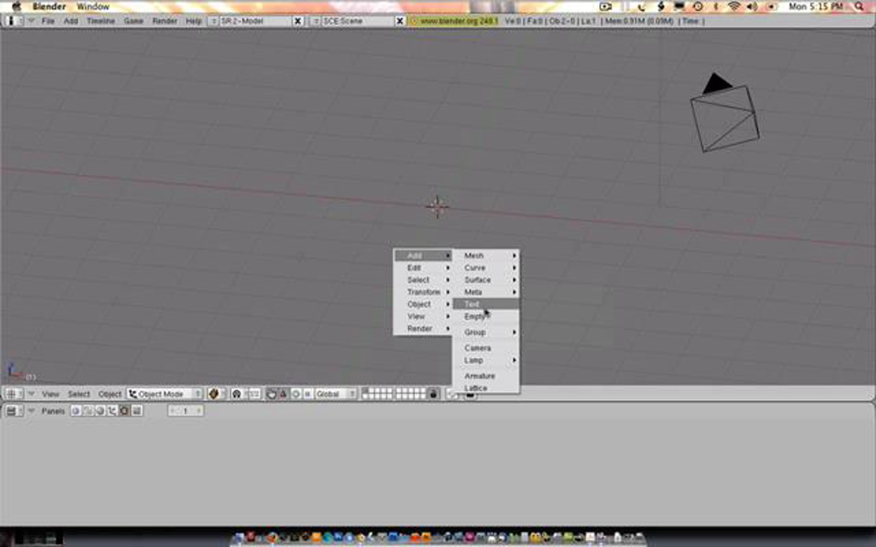
Task: Click the 3D View window type icon
Action: pyautogui.click(x=11, y=394)
